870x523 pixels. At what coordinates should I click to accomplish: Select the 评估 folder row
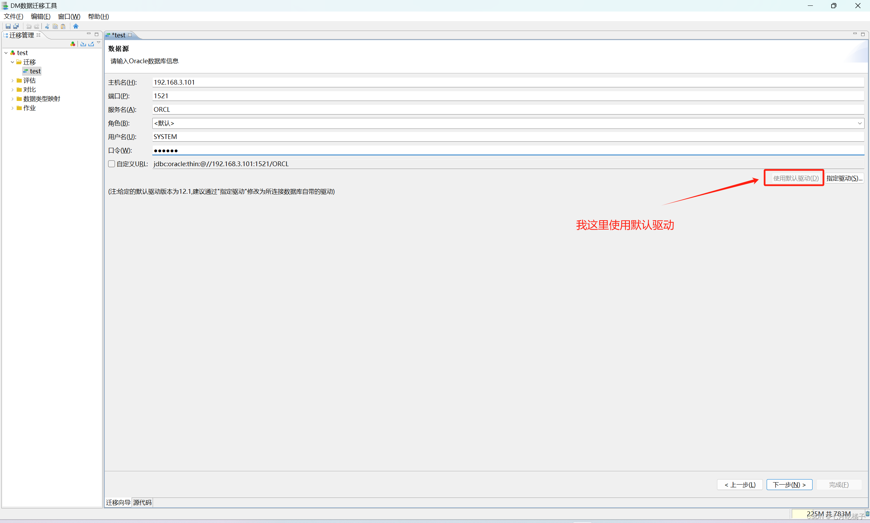click(27, 81)
